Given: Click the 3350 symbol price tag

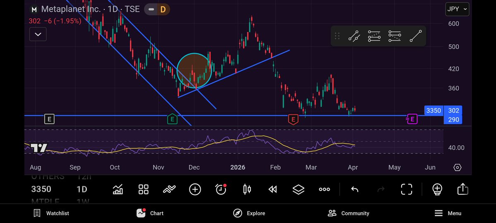Looking at the screenshot, I should (434, 111).
